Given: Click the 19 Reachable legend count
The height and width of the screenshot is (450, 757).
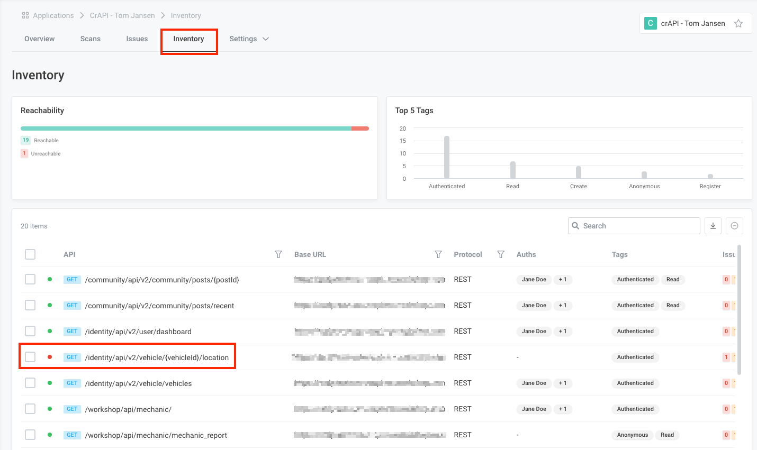Looking at the screenshot, I should click(x=25, y=140).
